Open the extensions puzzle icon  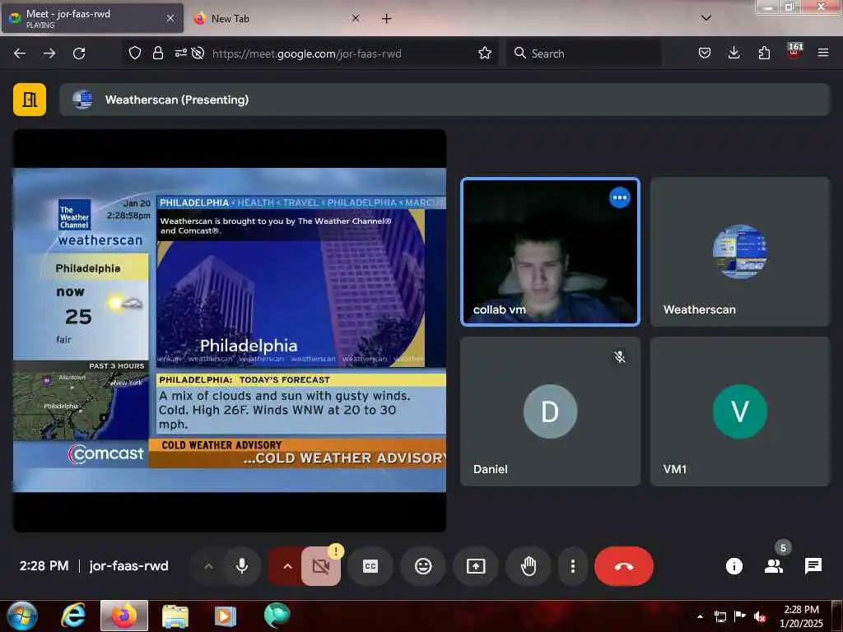764,53
